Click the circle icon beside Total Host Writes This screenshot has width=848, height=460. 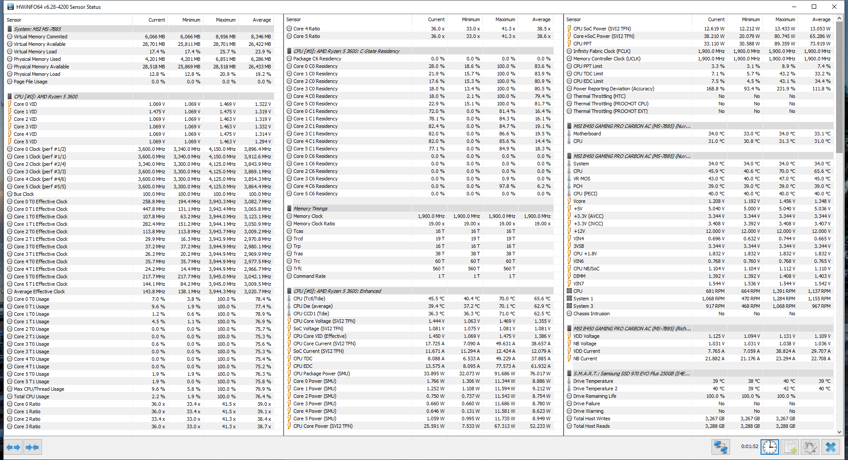(569, 419)
